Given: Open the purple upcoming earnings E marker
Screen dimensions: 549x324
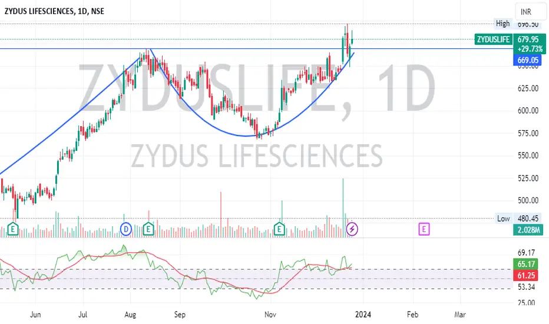Looking at the screenshot, I should [424, 229].
